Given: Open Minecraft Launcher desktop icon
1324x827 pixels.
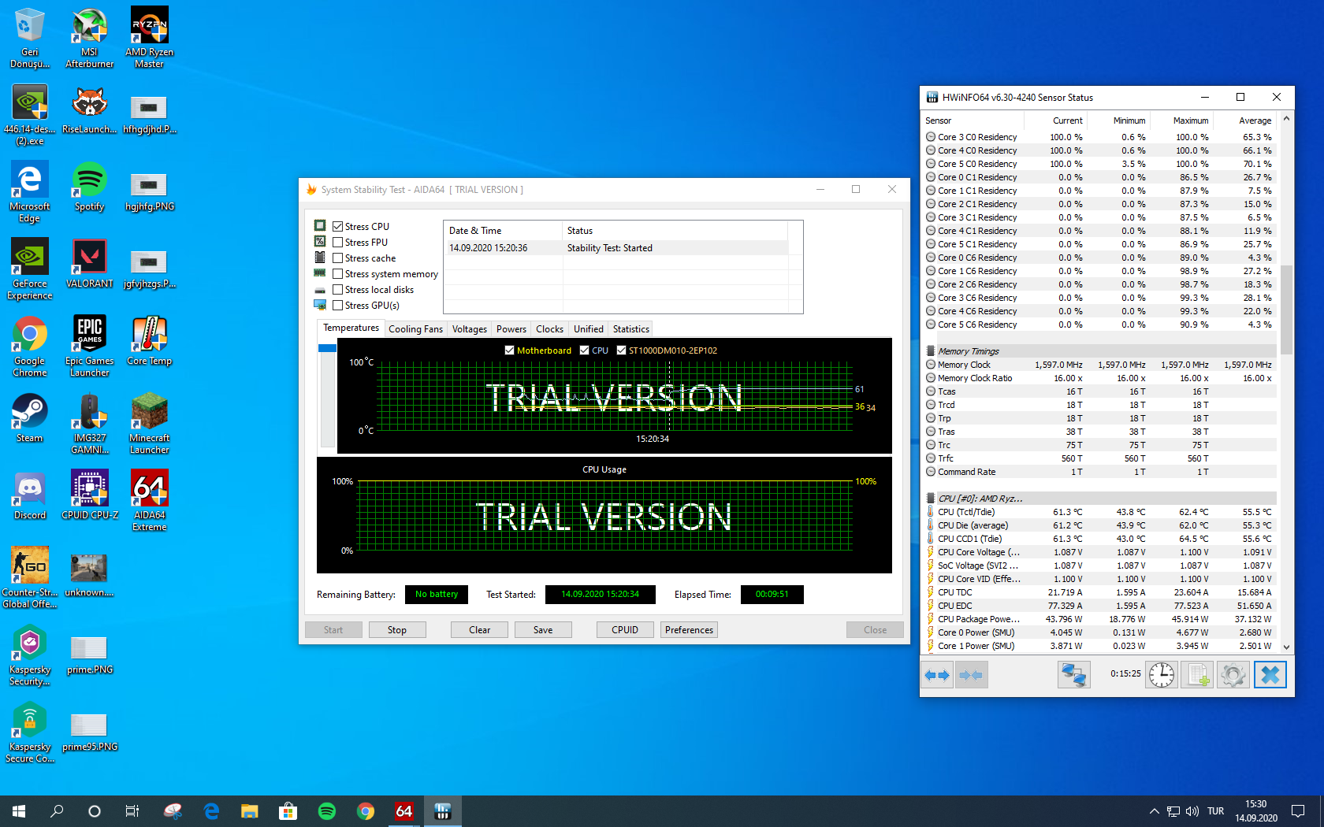Looking at the screenshot, I should coord(149,424).
